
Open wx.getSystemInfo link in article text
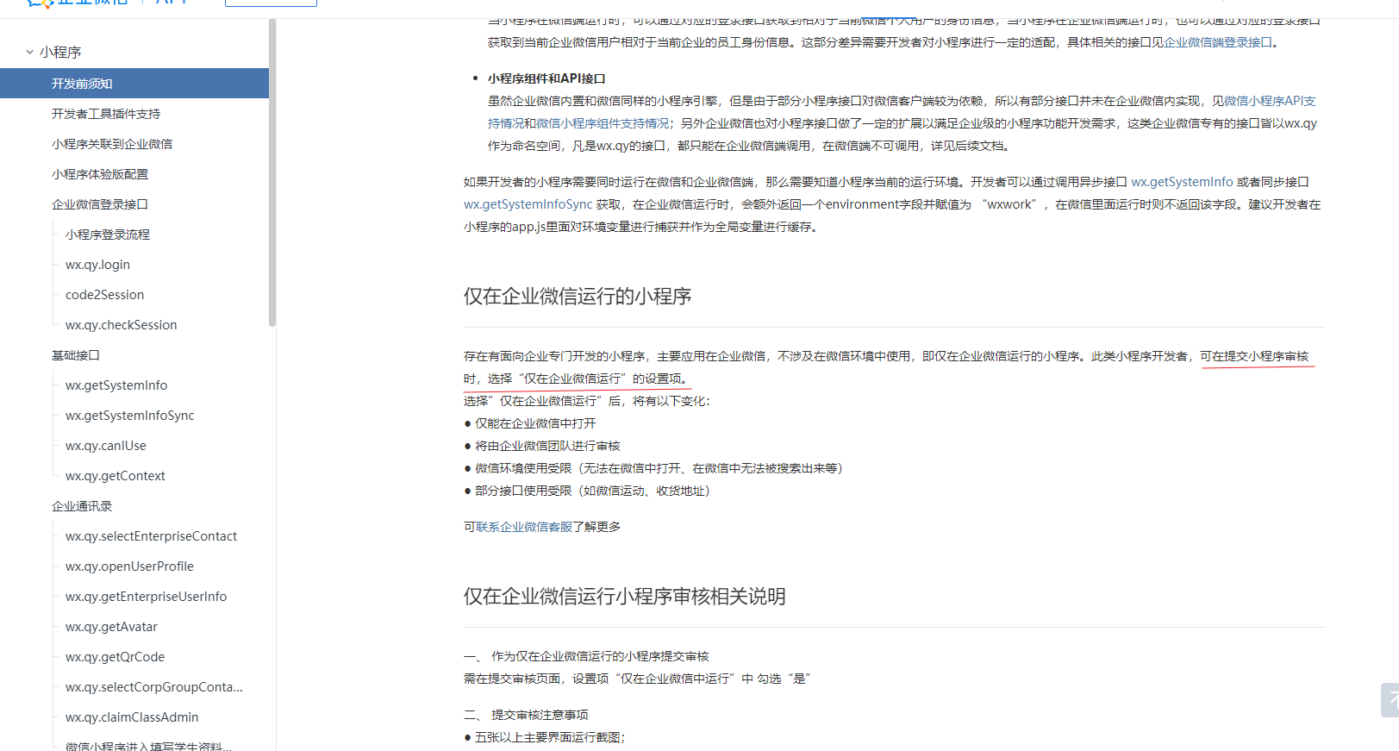(1182, 182)
